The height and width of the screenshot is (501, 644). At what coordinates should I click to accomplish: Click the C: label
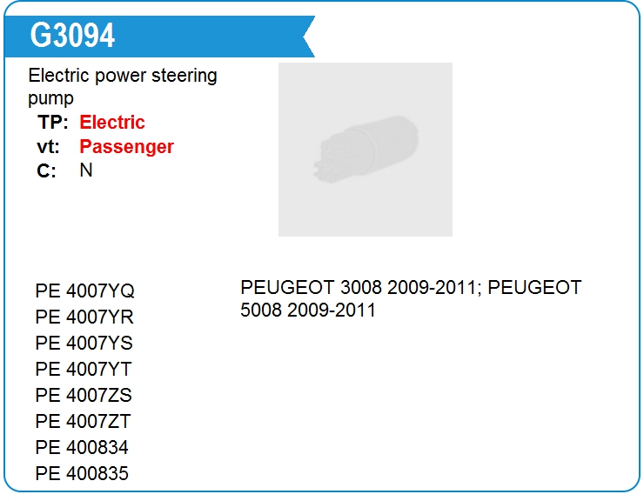point(46,170)
